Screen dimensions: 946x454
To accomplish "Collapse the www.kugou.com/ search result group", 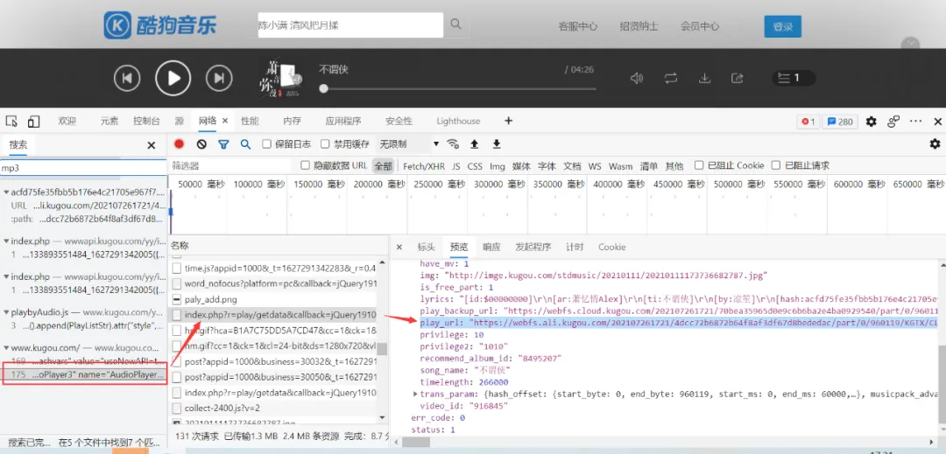I will point(7,349).
